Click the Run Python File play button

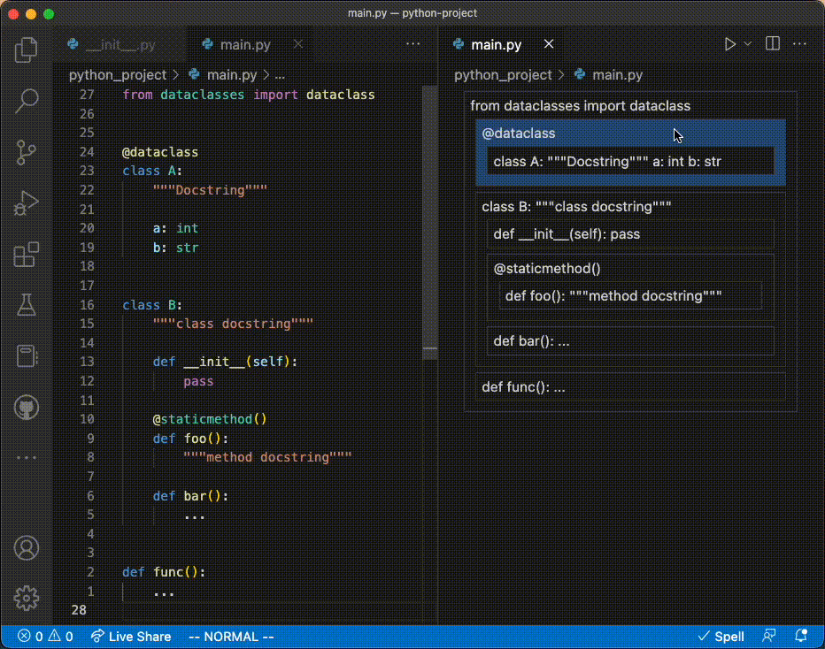click(729, 43)
